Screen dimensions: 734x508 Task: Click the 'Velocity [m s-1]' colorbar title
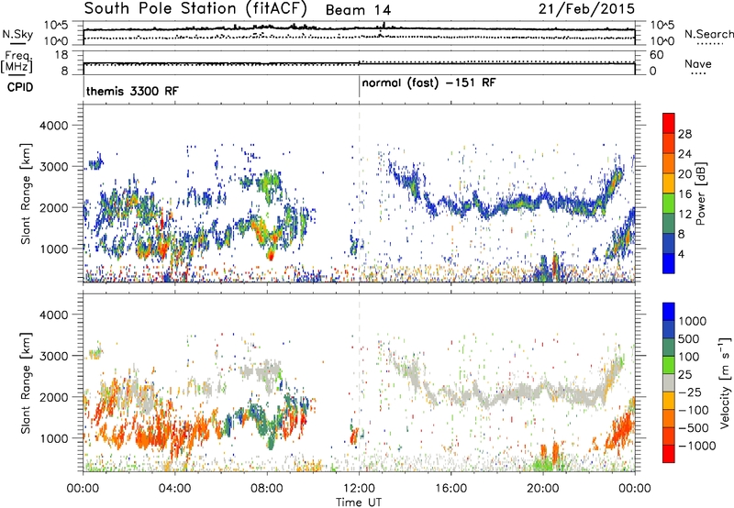[x=725, y=382]
